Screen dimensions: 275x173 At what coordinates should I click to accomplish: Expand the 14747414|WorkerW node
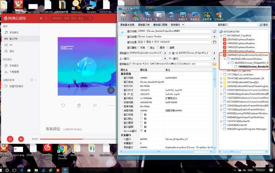tap(221, 121)
